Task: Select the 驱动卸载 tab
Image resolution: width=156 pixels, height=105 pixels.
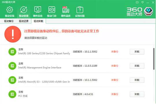Action: pos(38,21)
